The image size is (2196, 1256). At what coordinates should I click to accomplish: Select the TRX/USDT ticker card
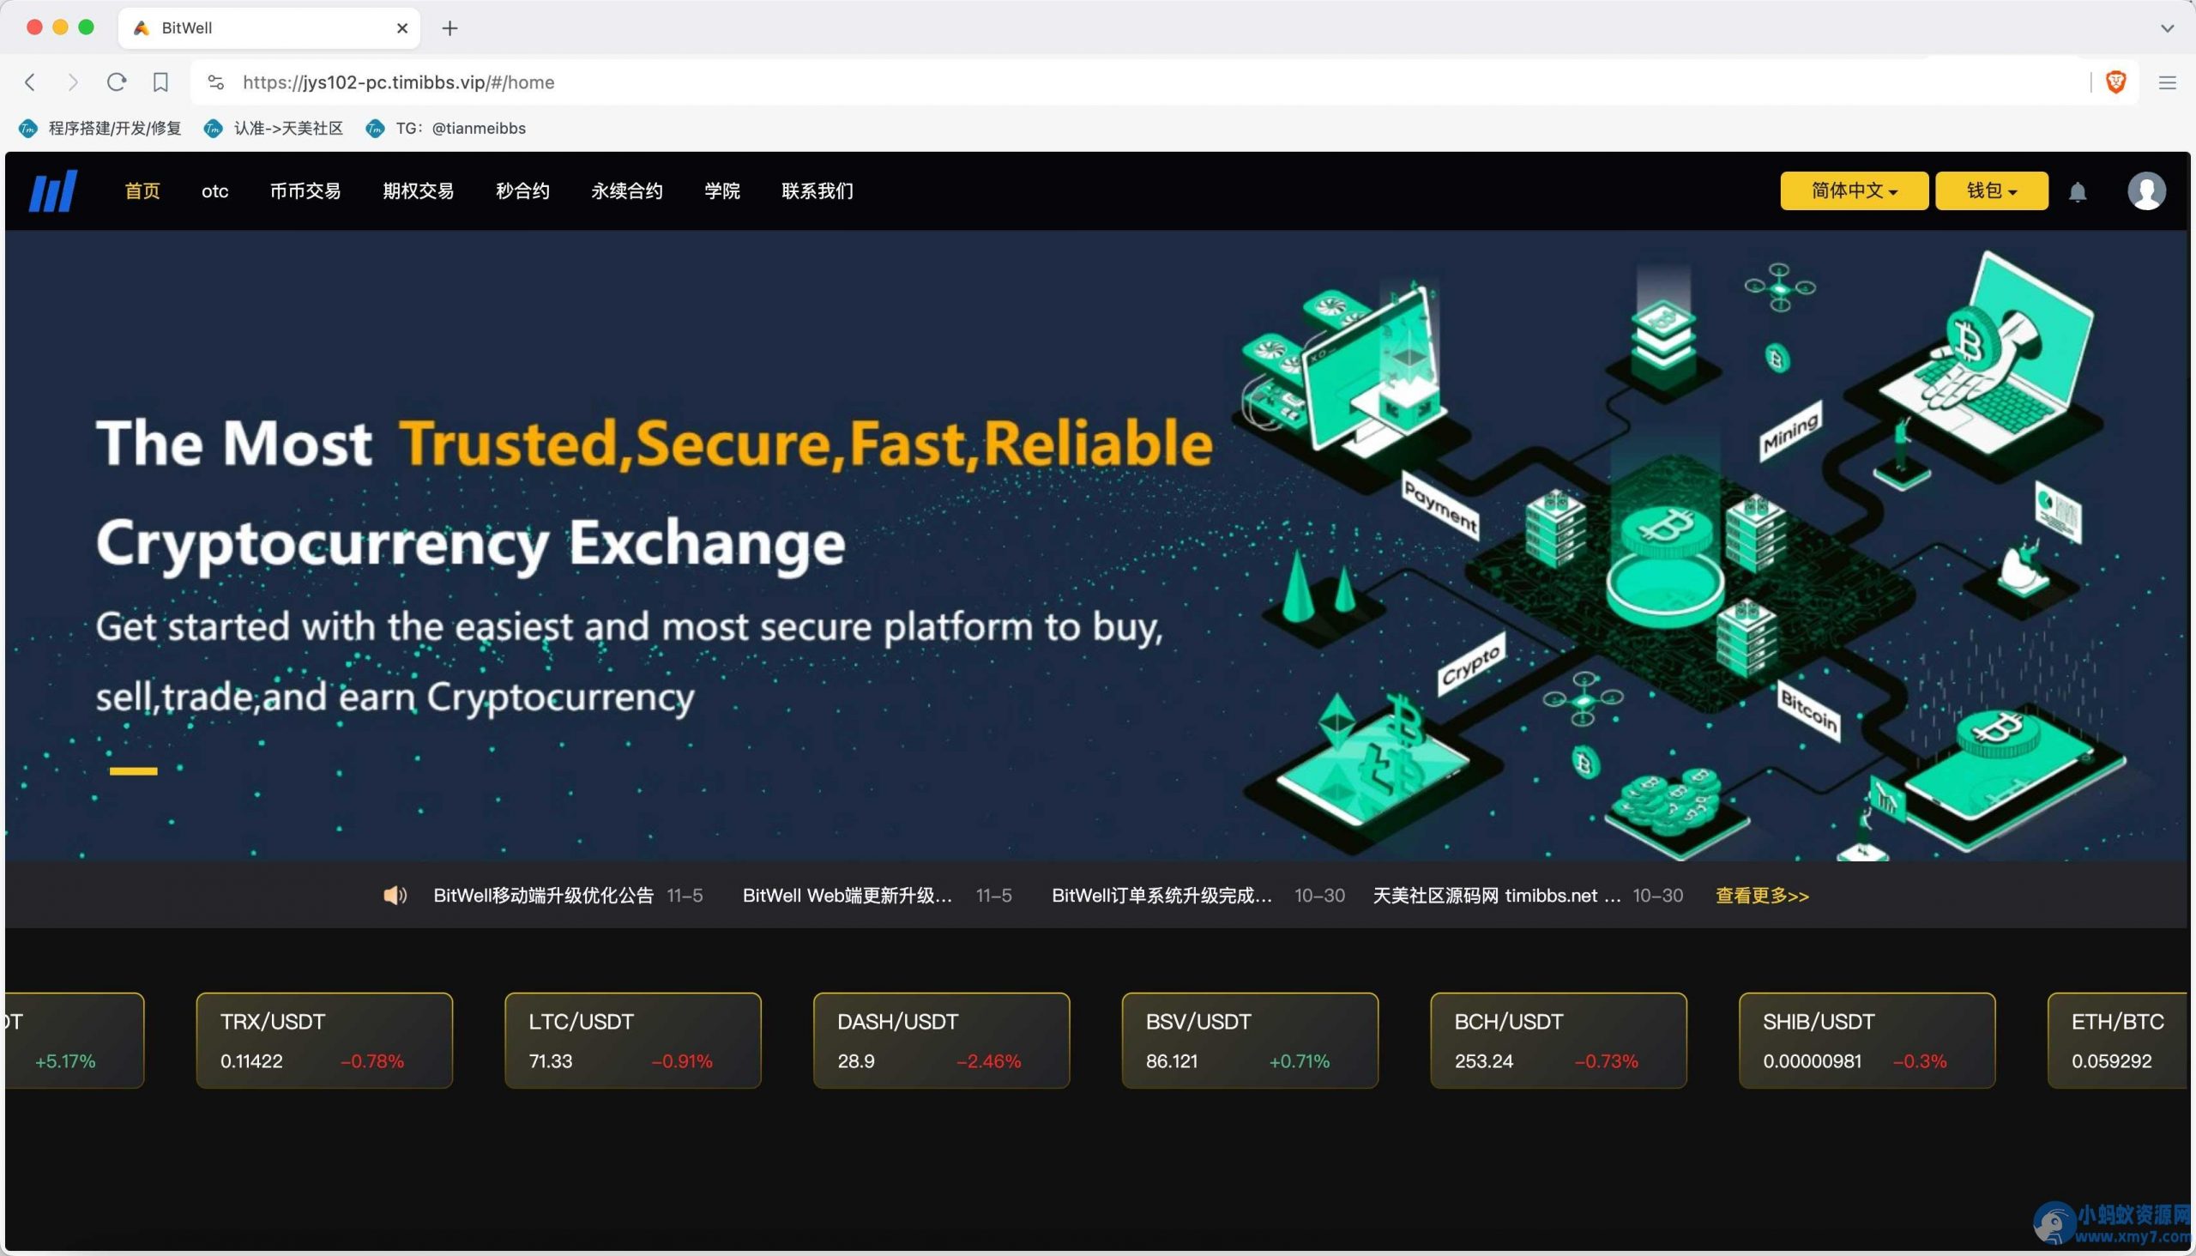click(x=324, y=1041)
